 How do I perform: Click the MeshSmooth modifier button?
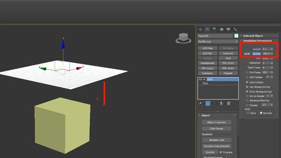pos(208,63)
